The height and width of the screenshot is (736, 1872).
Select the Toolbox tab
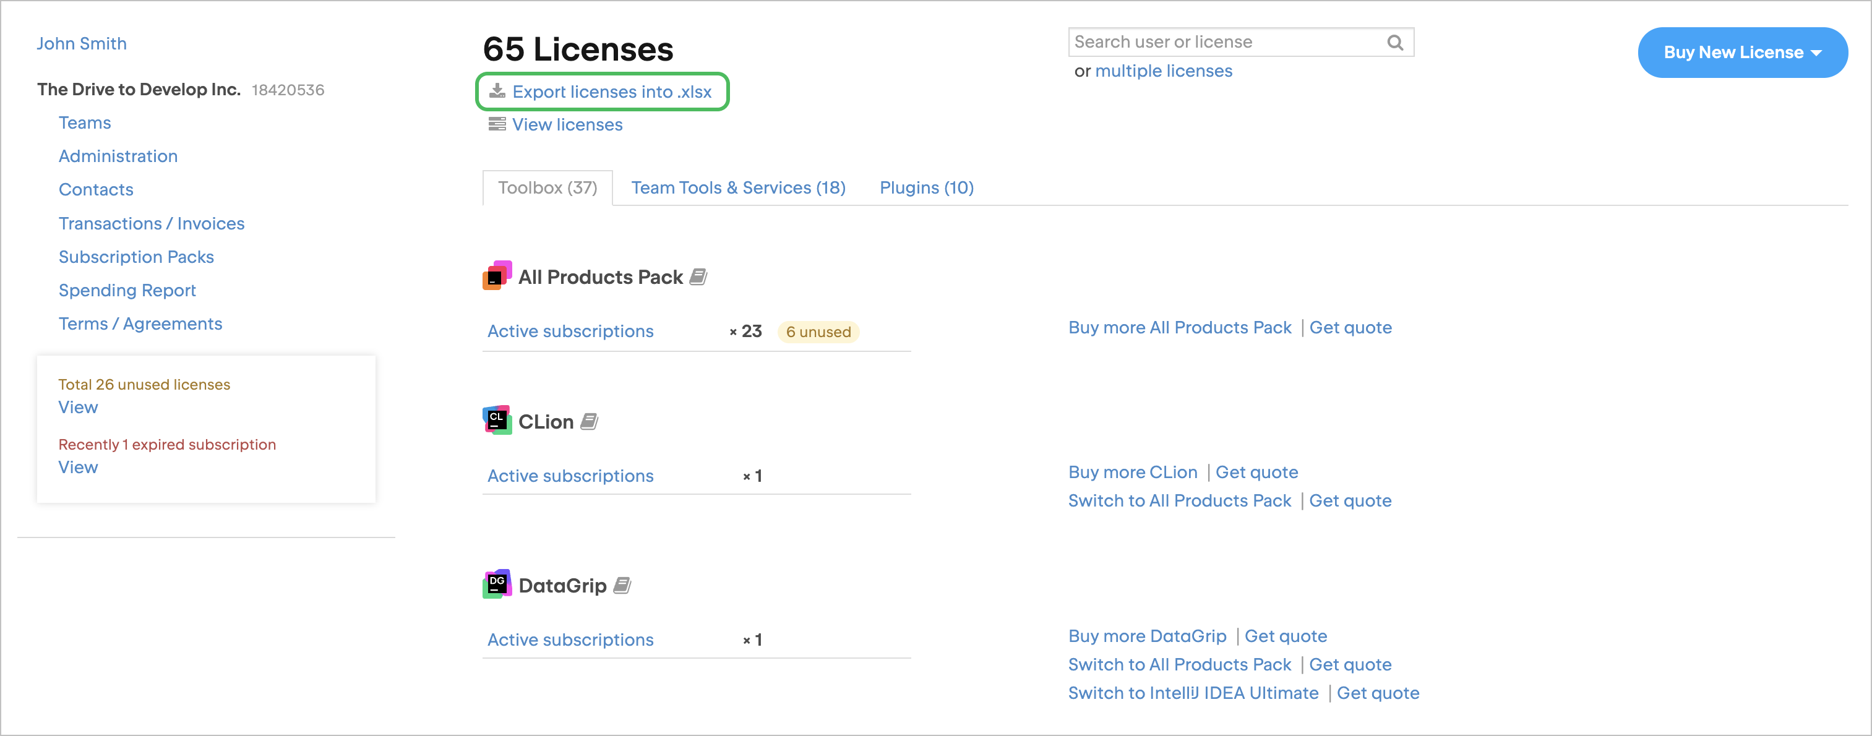547,187
